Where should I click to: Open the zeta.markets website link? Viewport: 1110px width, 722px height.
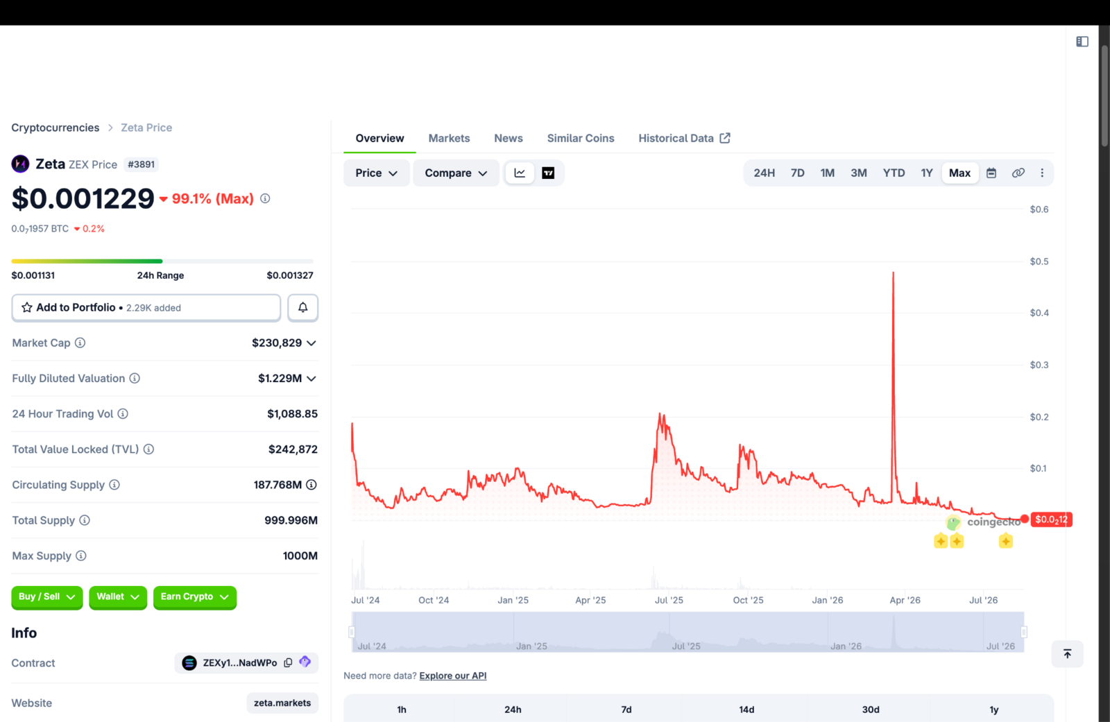click(x=282, y=703)
